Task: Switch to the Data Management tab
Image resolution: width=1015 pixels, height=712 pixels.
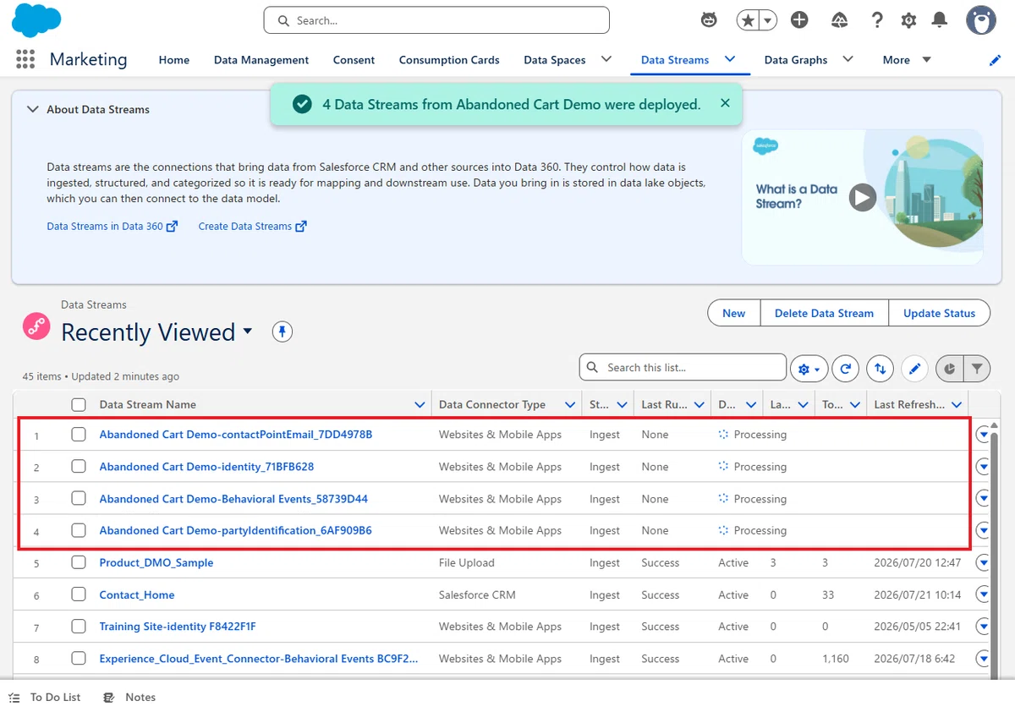Action: [261, 60]
